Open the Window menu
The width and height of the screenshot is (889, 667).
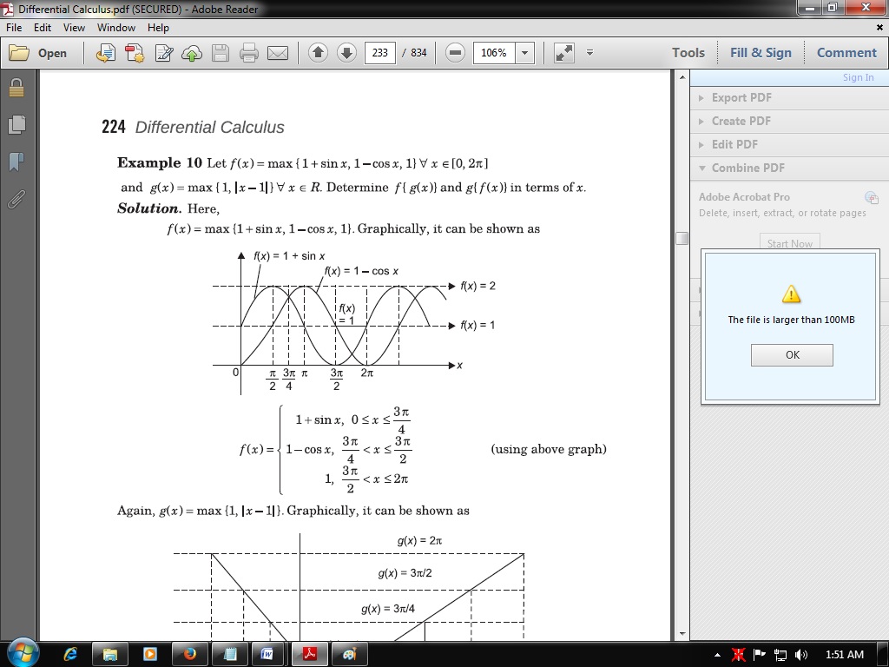tap(115, 28)
